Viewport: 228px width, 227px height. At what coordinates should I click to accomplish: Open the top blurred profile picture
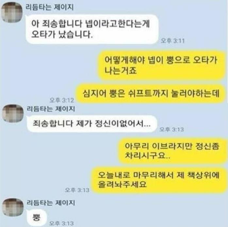pyautogui.click(x=12, y=12)
